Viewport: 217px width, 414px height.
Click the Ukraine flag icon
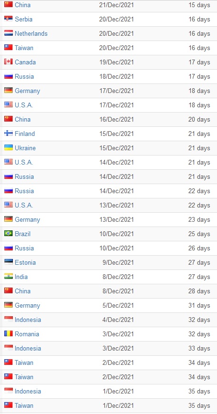point(9,147)
